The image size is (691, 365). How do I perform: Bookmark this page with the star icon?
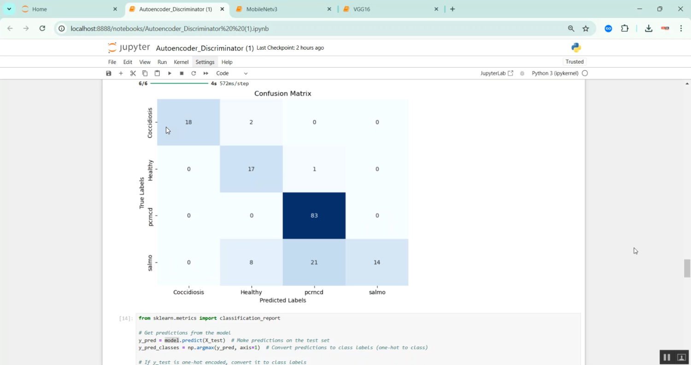tap(586, 29)
